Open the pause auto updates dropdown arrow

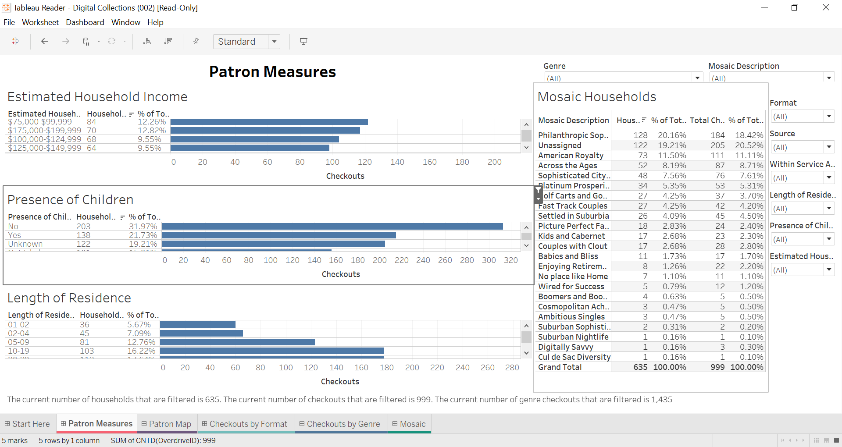99,42
